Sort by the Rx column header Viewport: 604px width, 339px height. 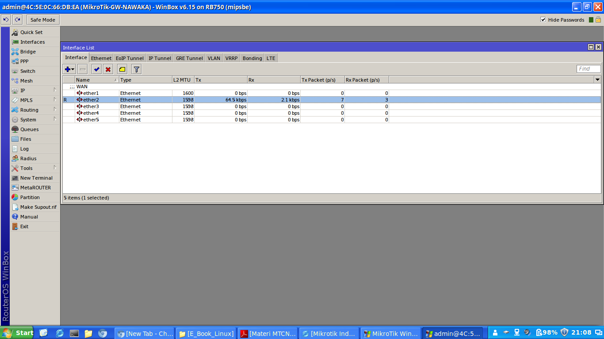[x=274, y=80]
